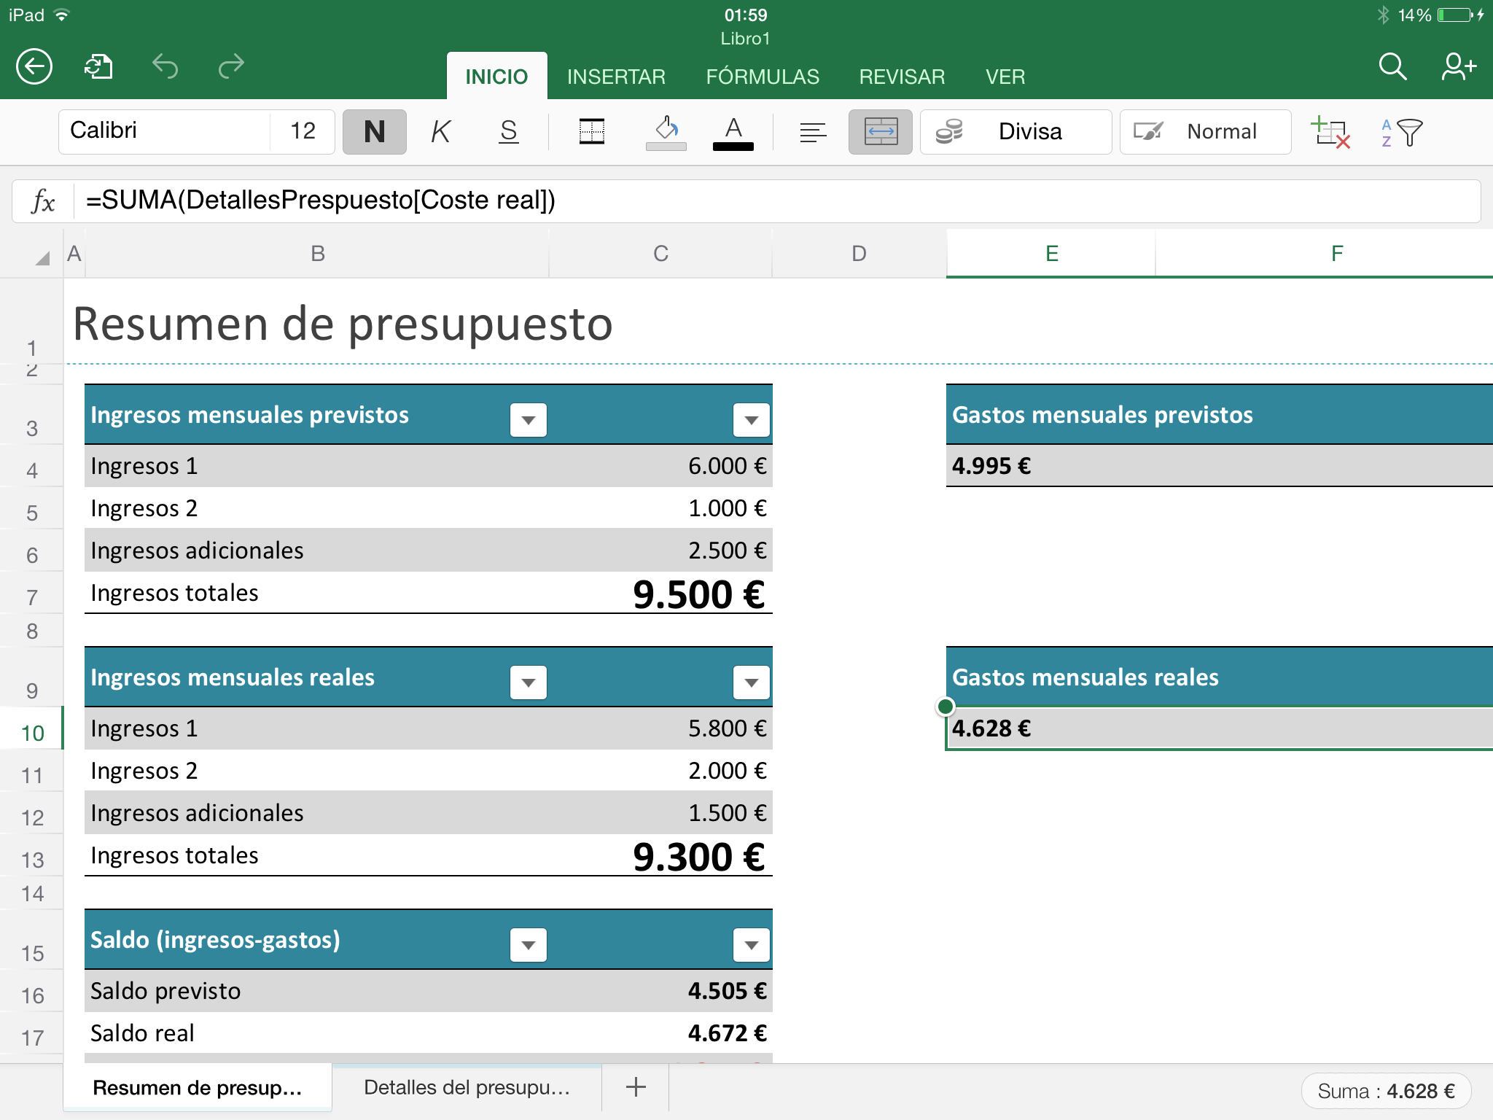Open the share with people icon

[1458, 67]
